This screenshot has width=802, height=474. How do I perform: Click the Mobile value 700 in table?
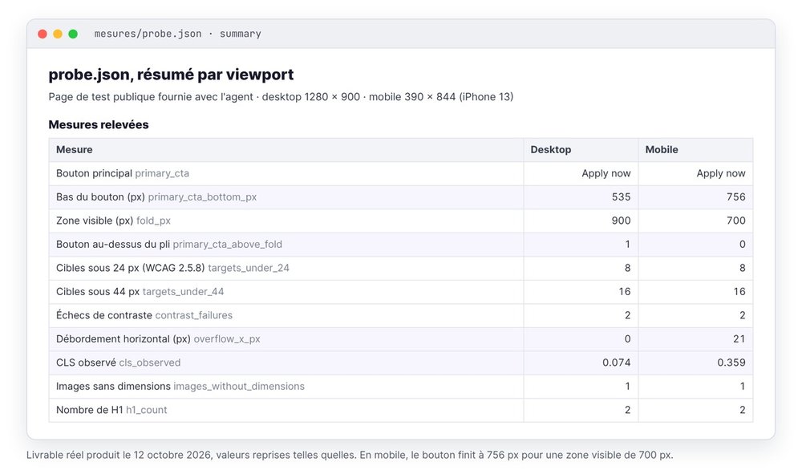click(736, 221)
